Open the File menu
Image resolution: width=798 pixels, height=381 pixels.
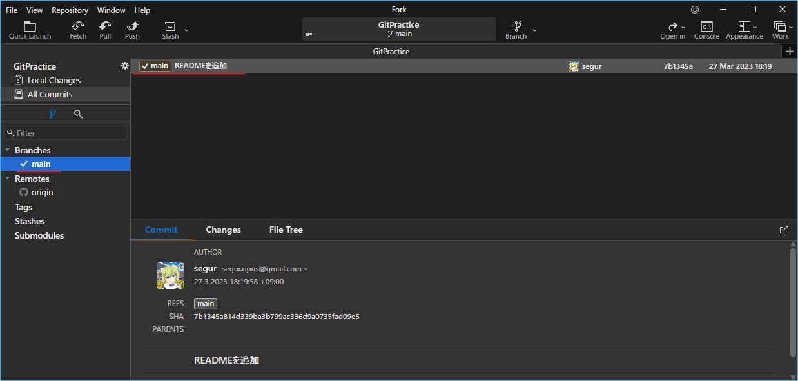coord(12,10)
